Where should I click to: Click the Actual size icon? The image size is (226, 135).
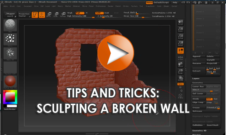pyautogui.click(x=180, y=37)
